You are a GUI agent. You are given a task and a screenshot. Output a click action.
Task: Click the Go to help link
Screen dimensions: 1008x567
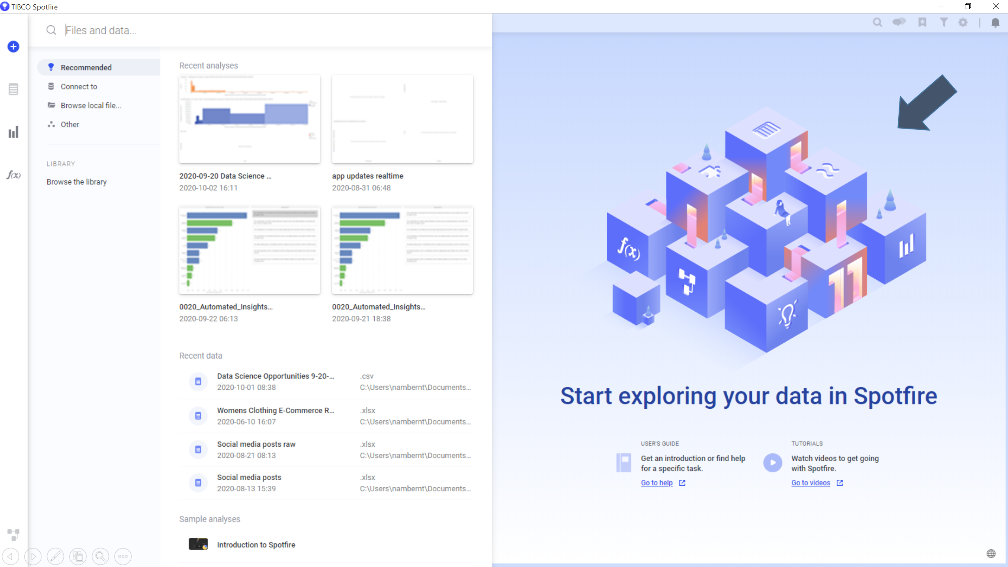(x=657, y=483)
